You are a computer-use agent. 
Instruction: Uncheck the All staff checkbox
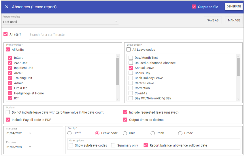pyautogui.click(x=5, y=34)
